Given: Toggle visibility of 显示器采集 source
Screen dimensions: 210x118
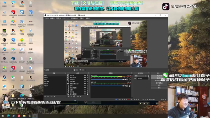Looking at the screenshot, I should (x=85, y=94).
